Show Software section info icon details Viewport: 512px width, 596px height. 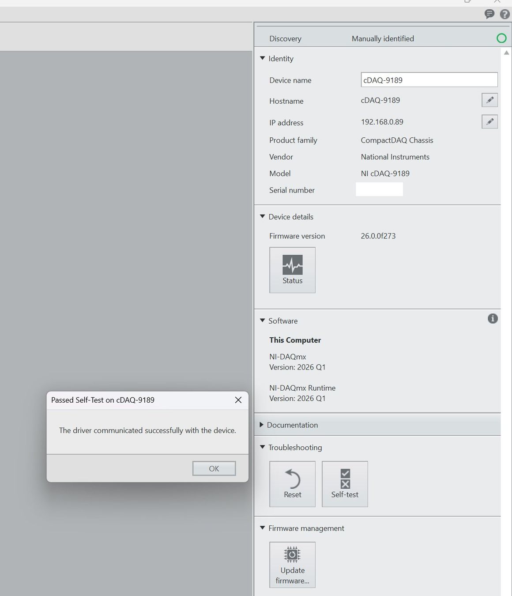pyautogui.click(x=493, y=318)
